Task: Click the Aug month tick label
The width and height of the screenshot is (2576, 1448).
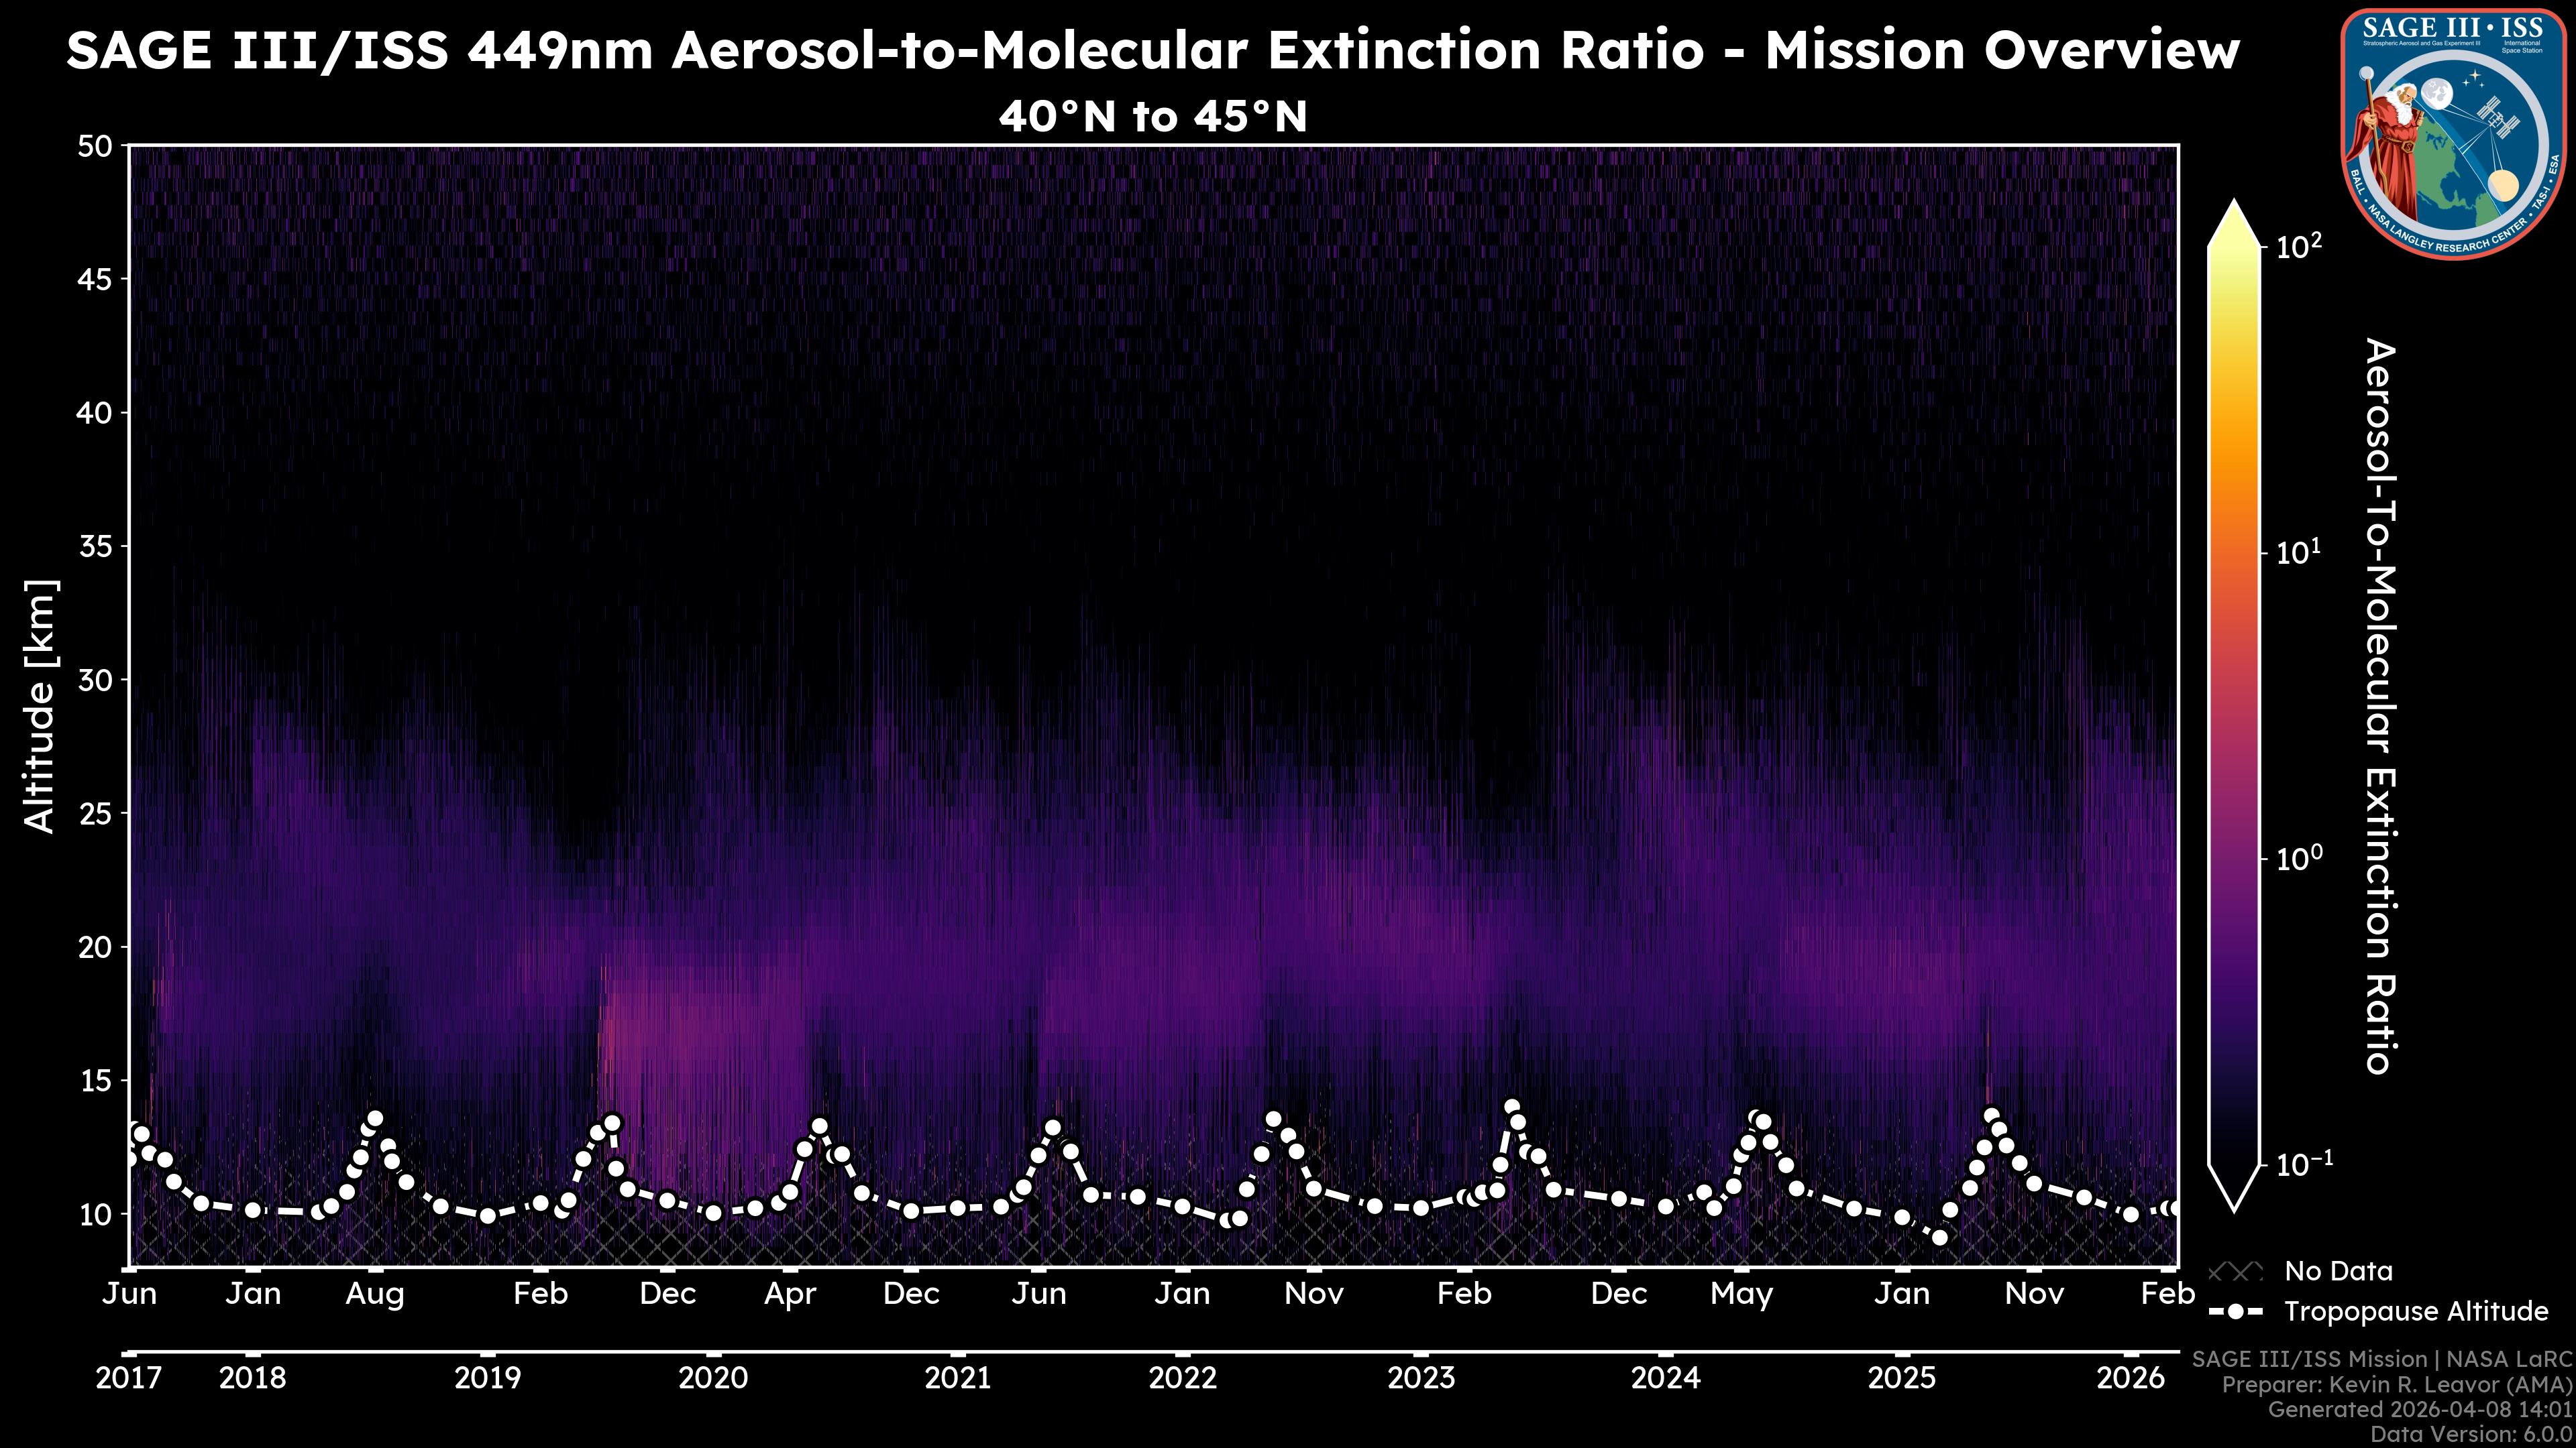Action: point(374,1294)
